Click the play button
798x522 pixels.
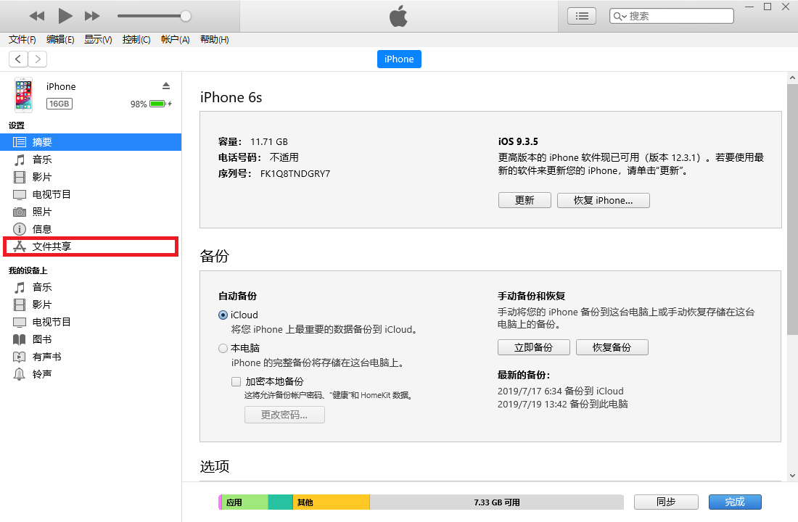[x=65, y=16]
